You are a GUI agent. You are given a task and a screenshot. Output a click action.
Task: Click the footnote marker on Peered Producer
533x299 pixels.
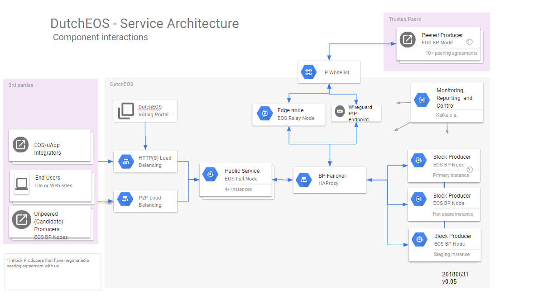(470, 42)
